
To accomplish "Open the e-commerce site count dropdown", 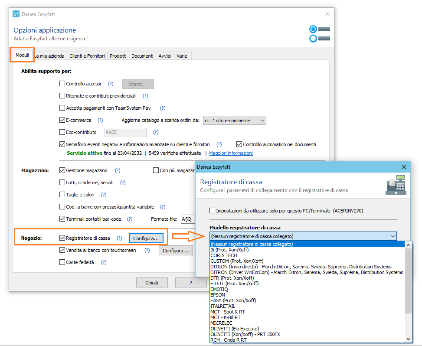I will click(235, 120).
